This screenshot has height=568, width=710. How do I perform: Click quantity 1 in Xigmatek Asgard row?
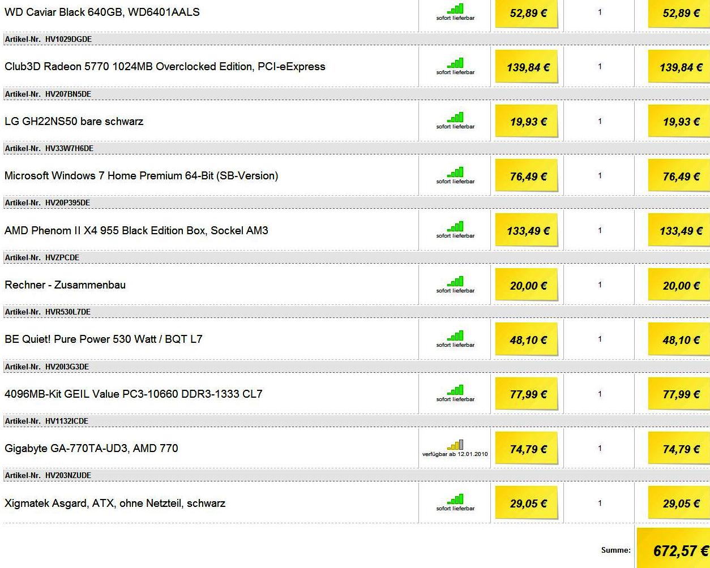(x=600, y=503)
